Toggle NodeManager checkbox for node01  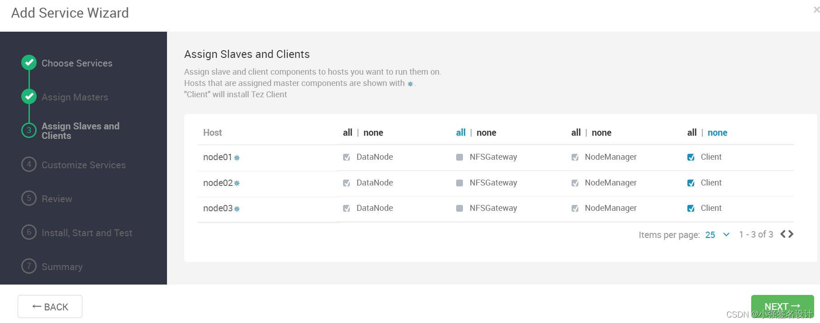pyautogui.click(x=575, y=157)
